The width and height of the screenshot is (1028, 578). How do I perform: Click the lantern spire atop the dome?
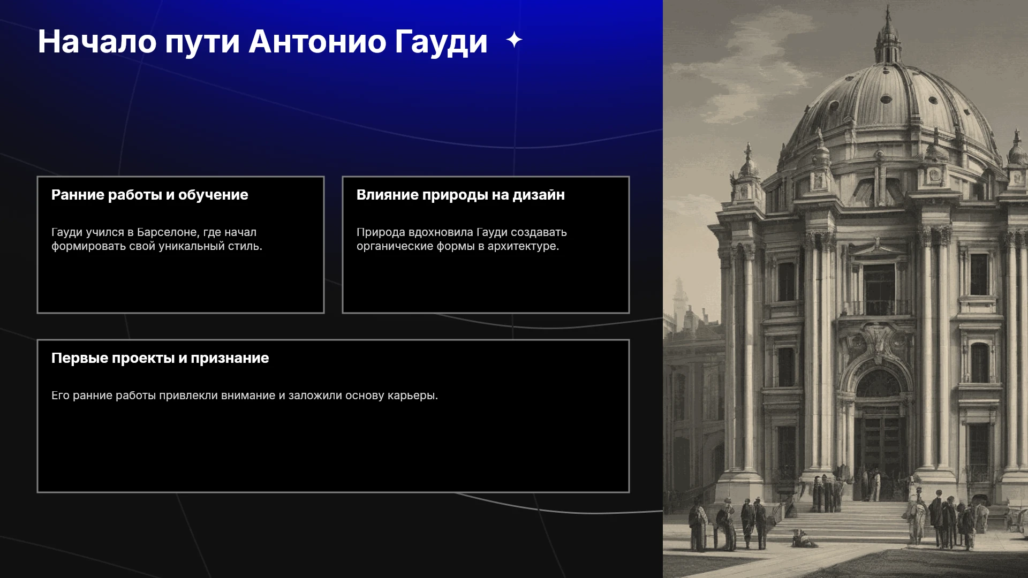pos(888,35)
